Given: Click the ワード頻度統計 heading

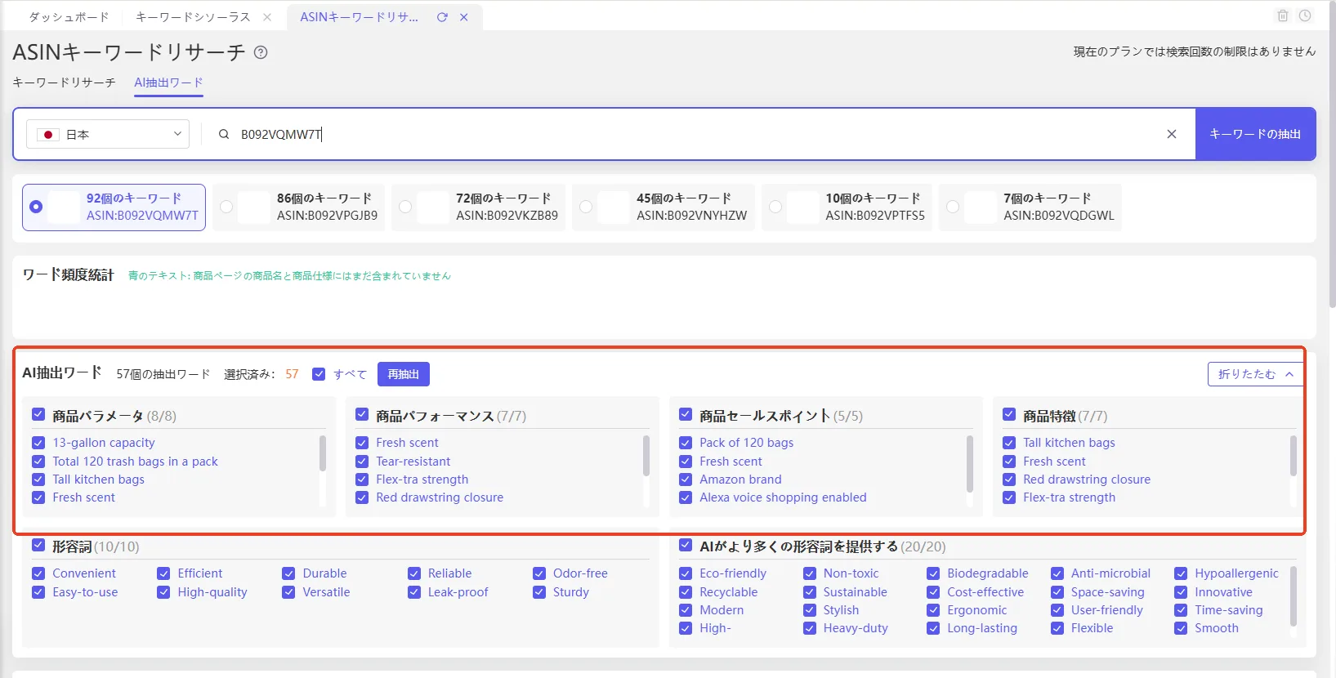Looking at the screenshot, I should click(69, 275).
